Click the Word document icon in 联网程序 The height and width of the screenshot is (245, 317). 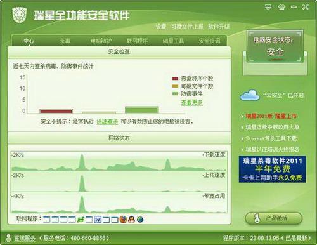click(x=98, y=220)
